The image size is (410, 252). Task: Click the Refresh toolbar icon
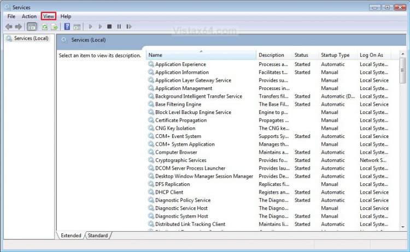tap(45, 27)
